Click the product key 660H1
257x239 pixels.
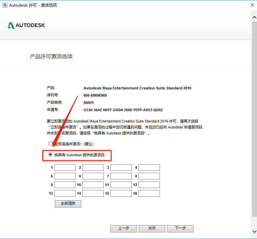point(89,103)
